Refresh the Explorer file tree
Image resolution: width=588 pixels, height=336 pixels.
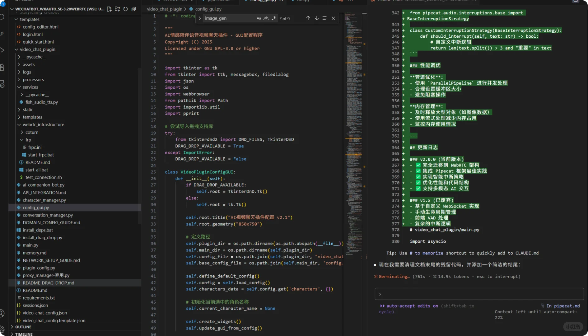point(125,9)
